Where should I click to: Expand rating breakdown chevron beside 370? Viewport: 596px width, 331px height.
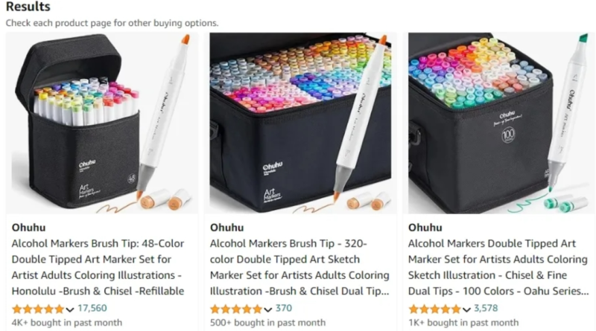[x=268, y=309]
